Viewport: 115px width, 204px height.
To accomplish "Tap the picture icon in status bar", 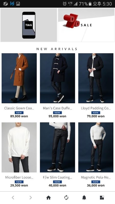I will (x=18, y=4).
